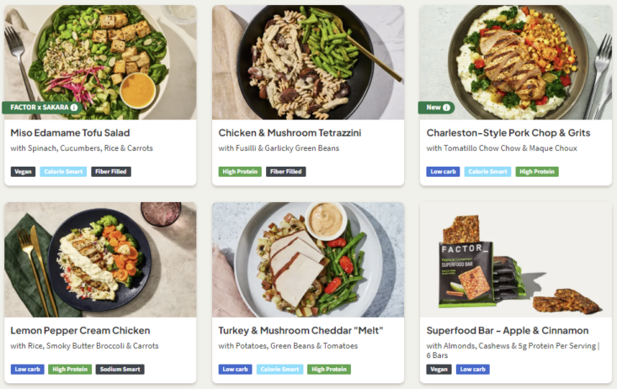This screenshot has width=617, height=389.
Task: Select High Protein tag on Turkey Melt card
Action: point(329,370)
